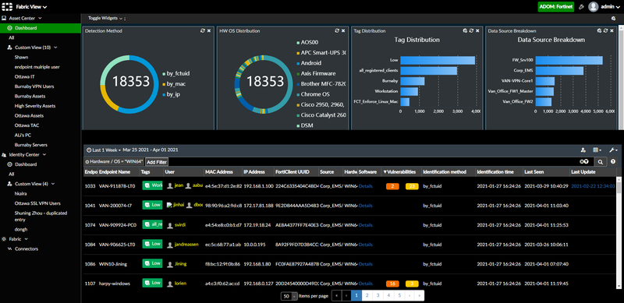Collapse Custom View (4) list

[x=53, y=184]
